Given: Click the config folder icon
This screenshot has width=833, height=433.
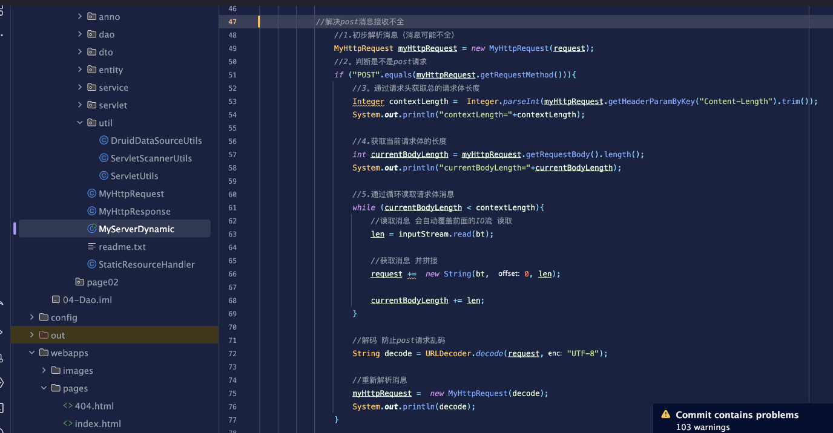Looking at the screenshot, I should (44, 317).
